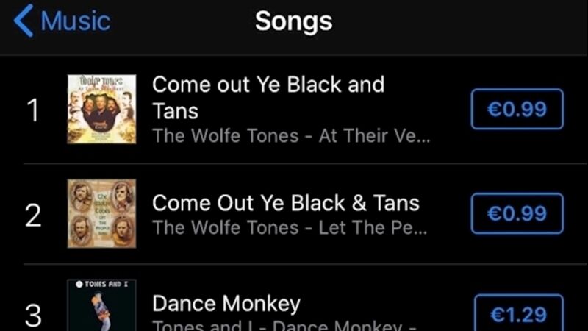The height and width of the screenshot is (331, 588).
Task: Open the Let The People Sing album artwork
Action: pyautogui.click(x=101, y=213)
